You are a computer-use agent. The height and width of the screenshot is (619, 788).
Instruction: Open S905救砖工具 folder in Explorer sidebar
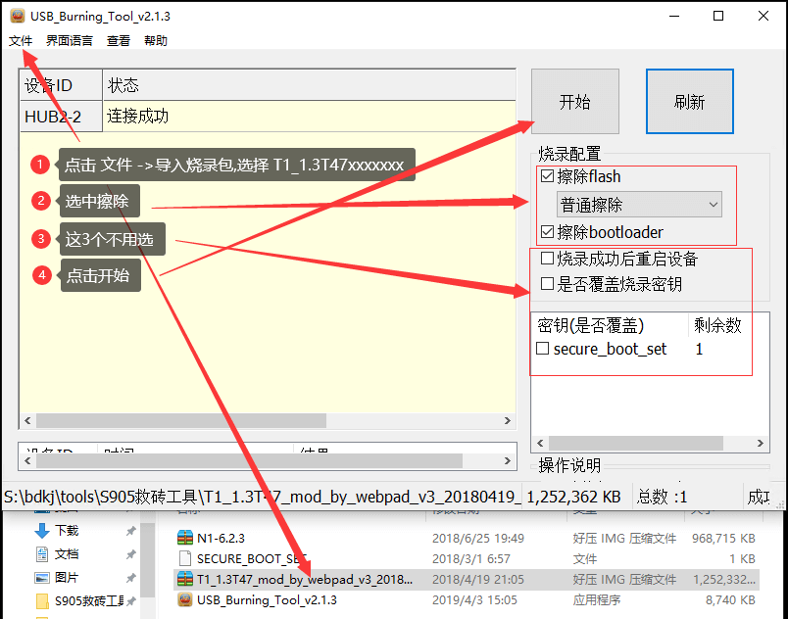pyautogui.click(x=89, y=601)
